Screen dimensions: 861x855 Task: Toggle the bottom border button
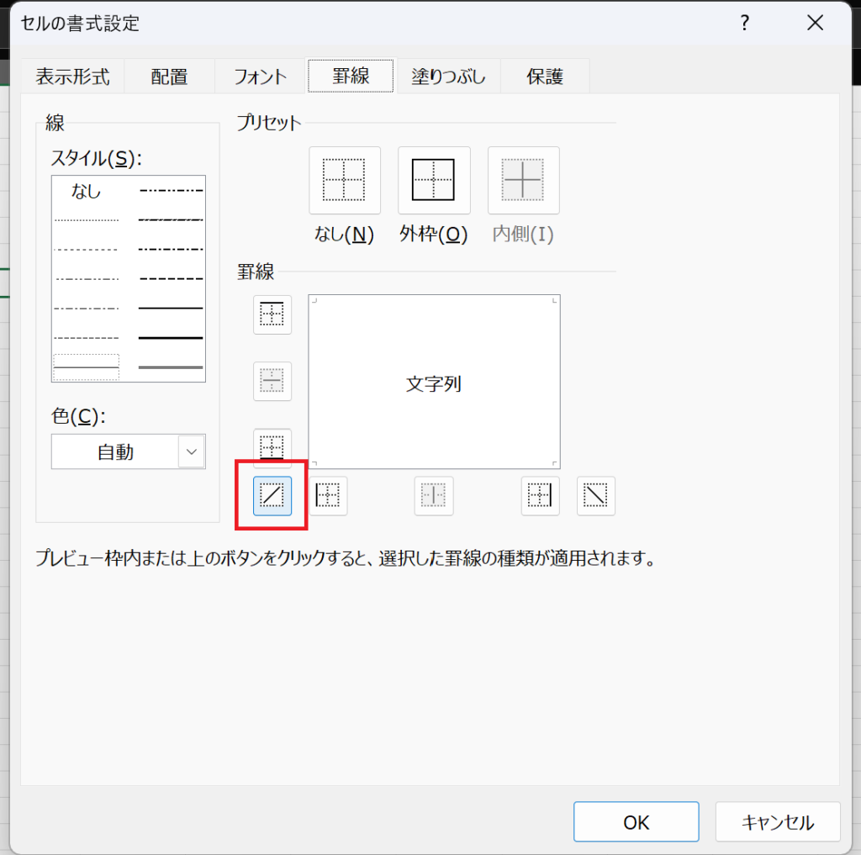coord(272,447)
